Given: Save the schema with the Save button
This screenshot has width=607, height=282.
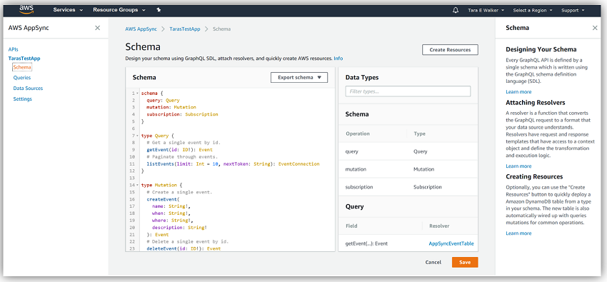Looking at the screenshot, I should [465, 262].
